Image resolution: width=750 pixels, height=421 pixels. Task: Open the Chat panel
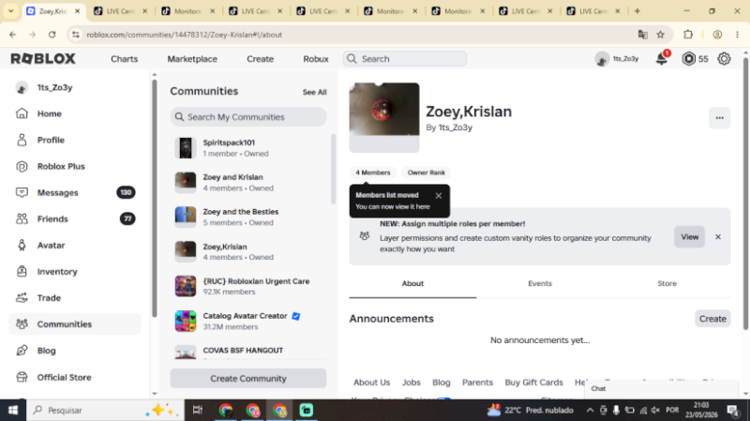point(663,389)
